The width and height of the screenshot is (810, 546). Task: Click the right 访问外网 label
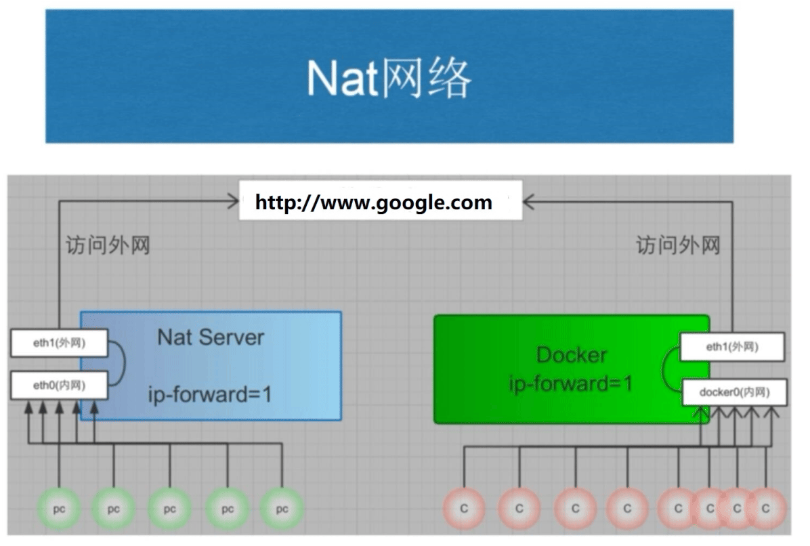click(x=678, y=246)
